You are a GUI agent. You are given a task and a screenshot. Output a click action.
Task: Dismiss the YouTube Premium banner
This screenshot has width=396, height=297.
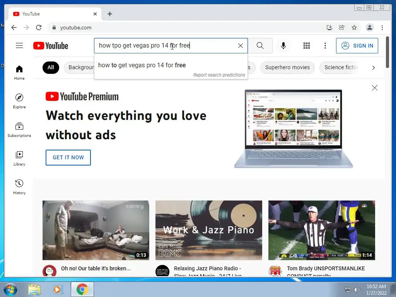point(374,88)
